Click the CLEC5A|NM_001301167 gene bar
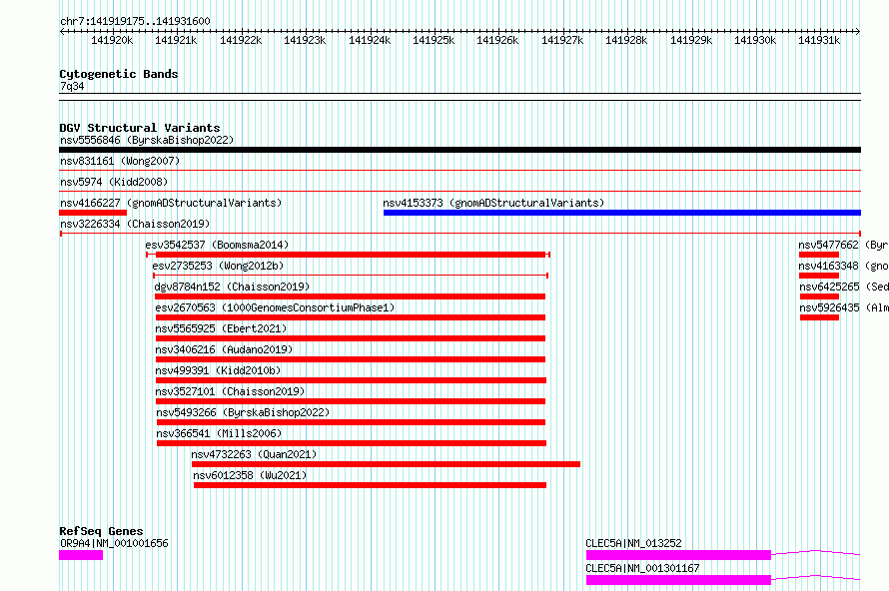Image resolution: width=889 pixels, height=591 pixels. pyautogui.click(x=678, y=580)
